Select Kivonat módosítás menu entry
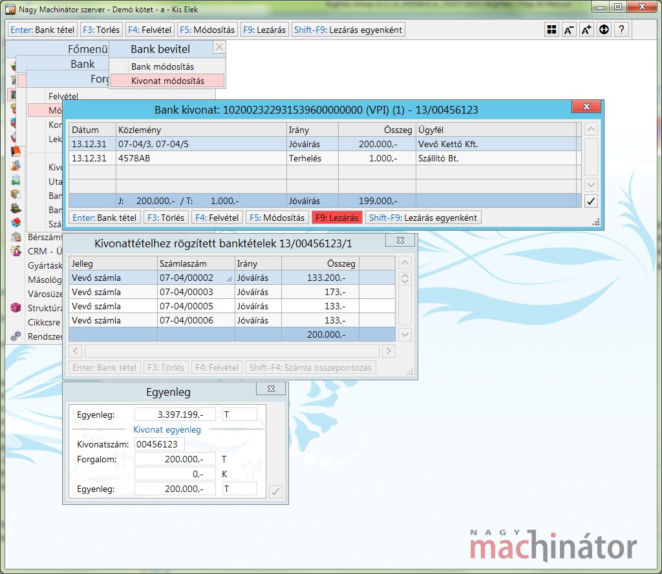Image resolution: width=662 pixels, height=574 pixels. pyautogui.click(x=167, y=81)
